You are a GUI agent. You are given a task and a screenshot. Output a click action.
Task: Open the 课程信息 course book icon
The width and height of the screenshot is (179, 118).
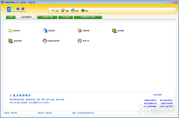pyautogui.click(x=80, y=31)
